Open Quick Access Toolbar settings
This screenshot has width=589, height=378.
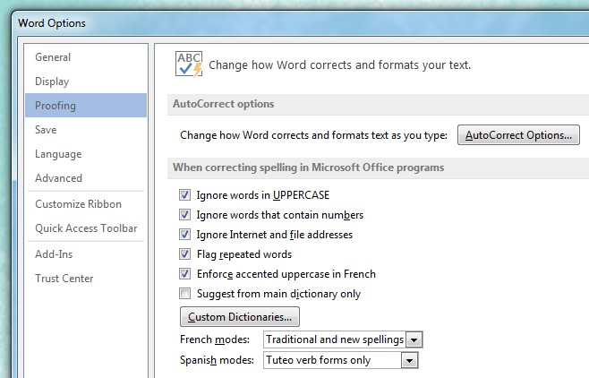tap(86, 228)
